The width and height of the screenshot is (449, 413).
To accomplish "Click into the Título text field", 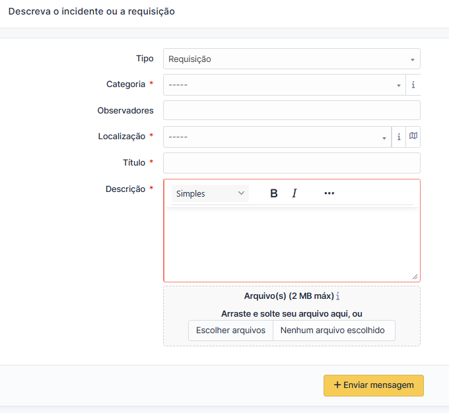I will [291, 163].
